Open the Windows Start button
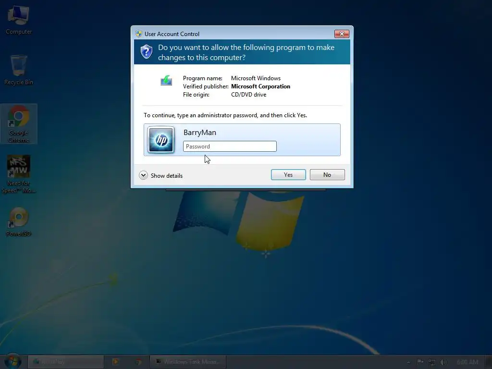 (12, 361)
